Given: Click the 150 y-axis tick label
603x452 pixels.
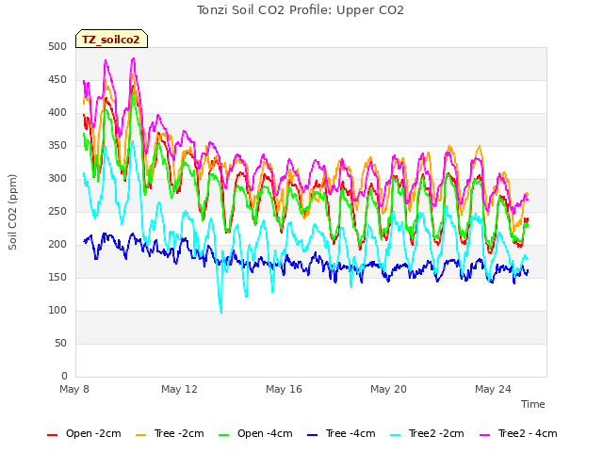Looking at the screenshot, I should [x=57, y=278].
